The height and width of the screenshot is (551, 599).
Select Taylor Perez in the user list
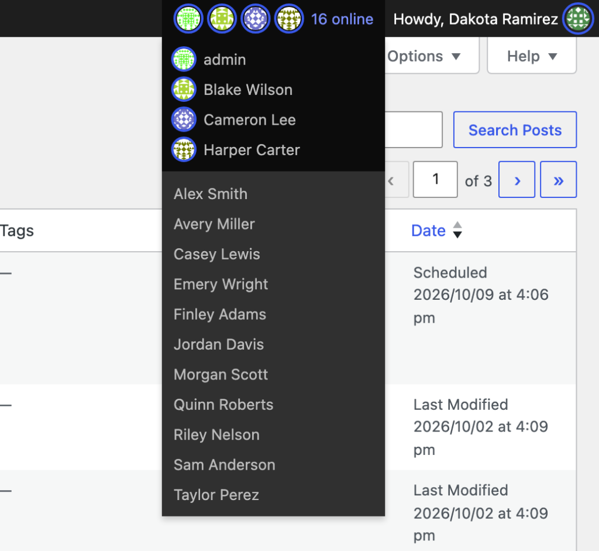(216, 495)
